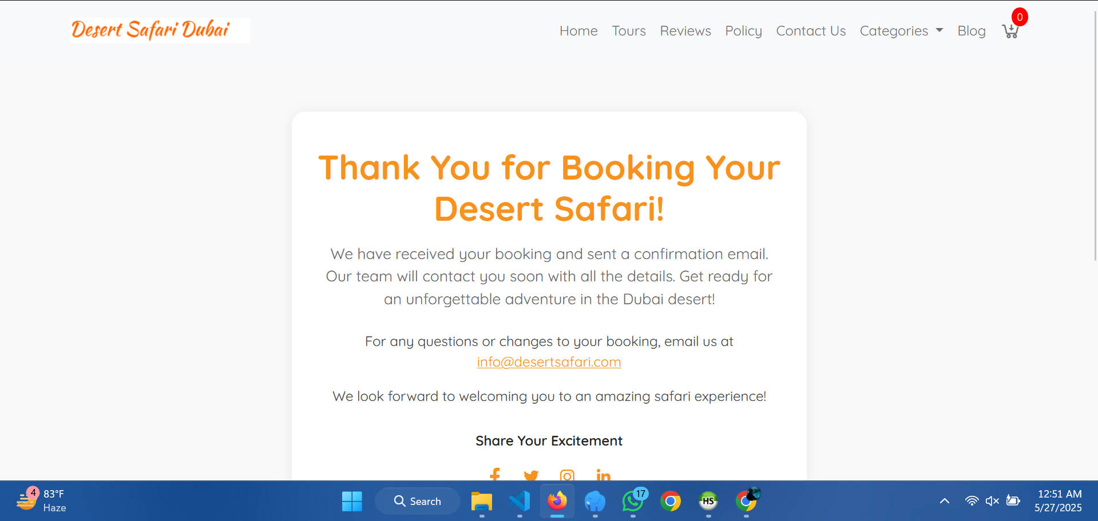Viewport: 1098px width, 521px height.
Task: Click the taskbar Search box
Action: click(418, 501)
